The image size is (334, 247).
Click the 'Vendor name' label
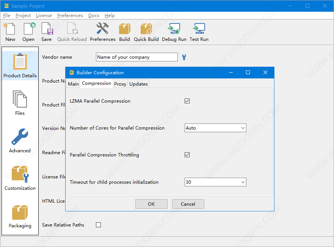point(57,57)
